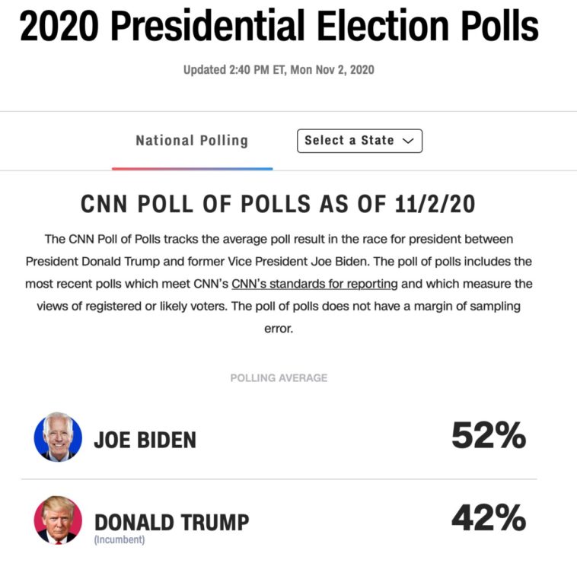This screenshot has height=563, width=577.
Task: Switch to the National Polling tab
Action: click(192, 141)
